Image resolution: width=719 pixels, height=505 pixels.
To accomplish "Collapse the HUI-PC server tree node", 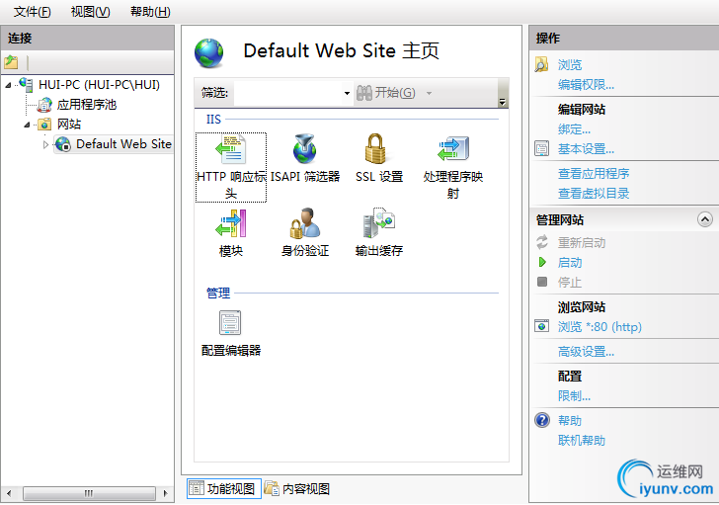I will click(8, 85).
